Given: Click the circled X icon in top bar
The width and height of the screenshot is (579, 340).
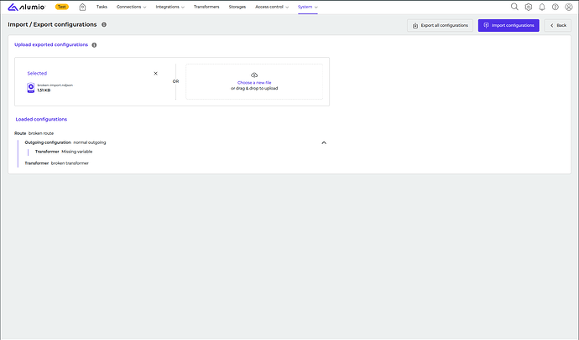Looking at the screenshot, I should [x=568, y=7].
